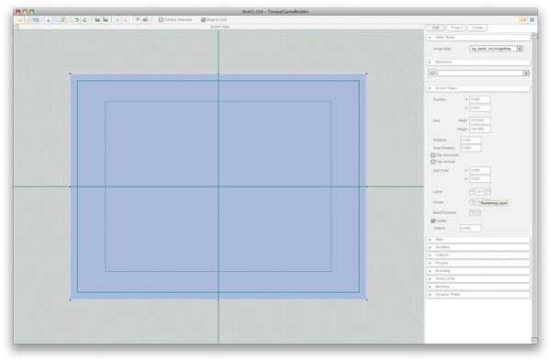Expand the World Limits section
551x362 pixels.
[x=478, y=278]
